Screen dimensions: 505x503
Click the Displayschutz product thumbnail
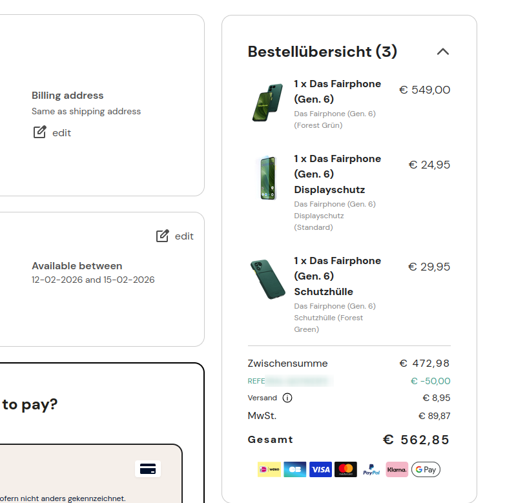(267, 178)
